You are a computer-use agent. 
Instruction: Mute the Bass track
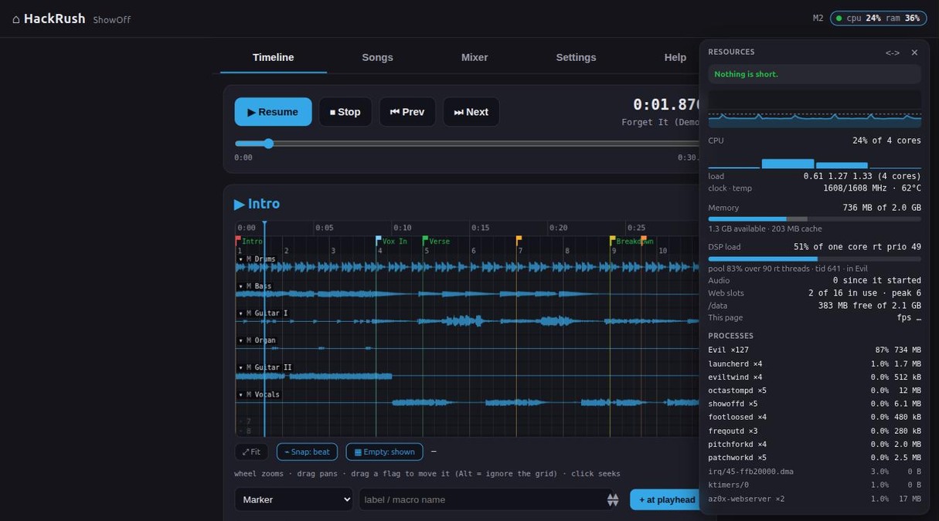(249, 286)
